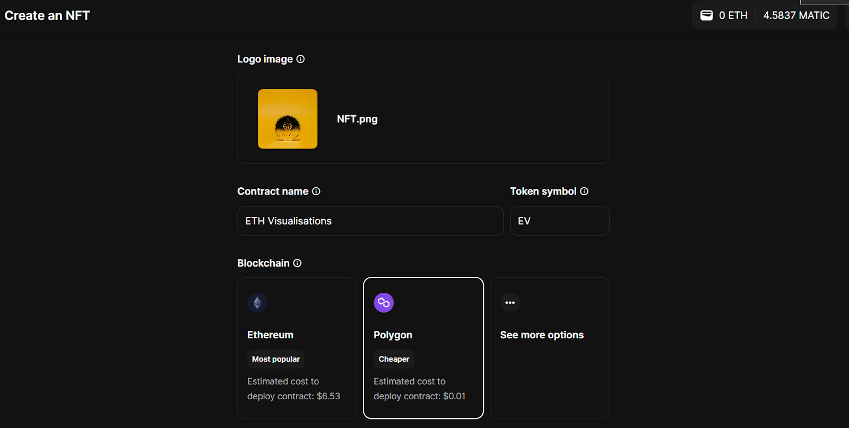This screenshot has width=849, height=428.
Task: Click the three-dots ellipsis icon
Action: 510,303
